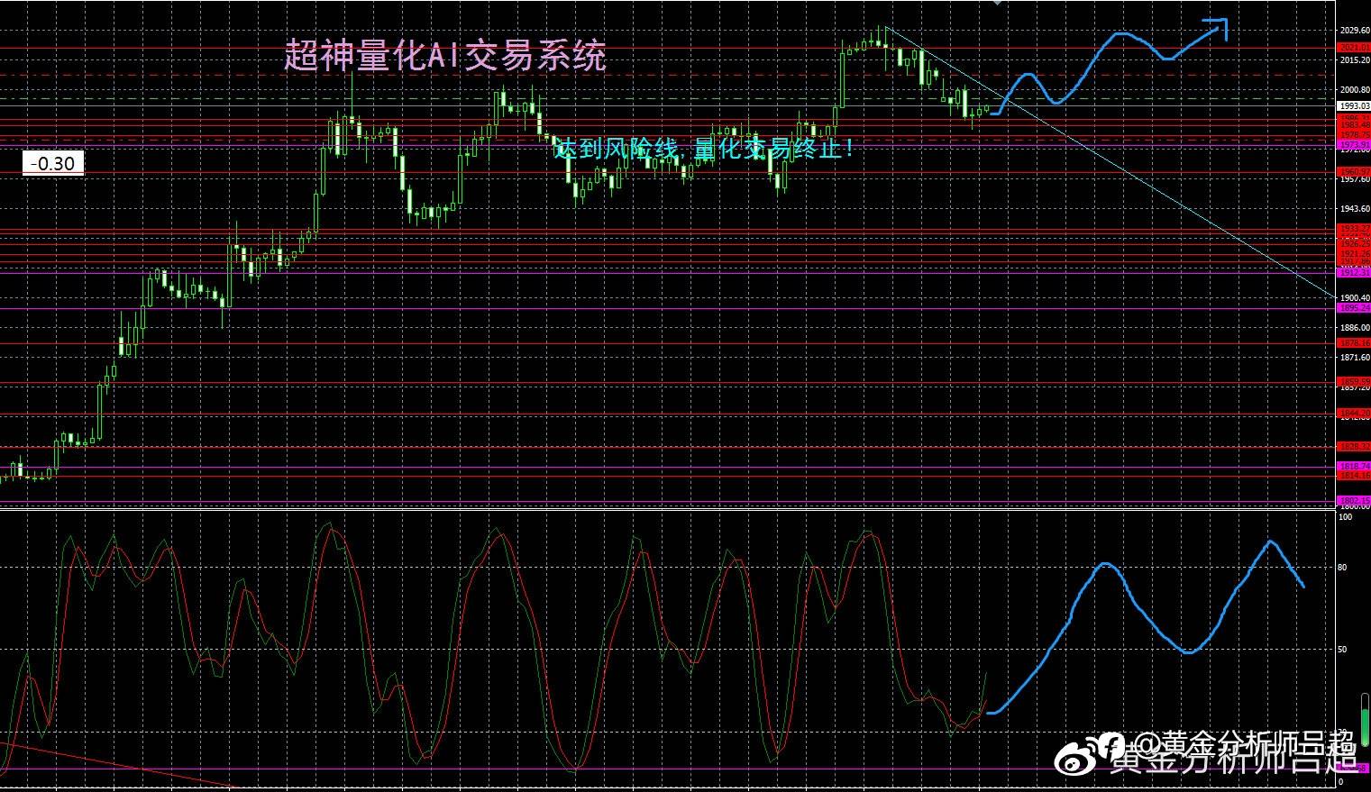Select the magenta 1912.31 level label
Screen dimensions: 1371x792
[x=1354, y=272]
